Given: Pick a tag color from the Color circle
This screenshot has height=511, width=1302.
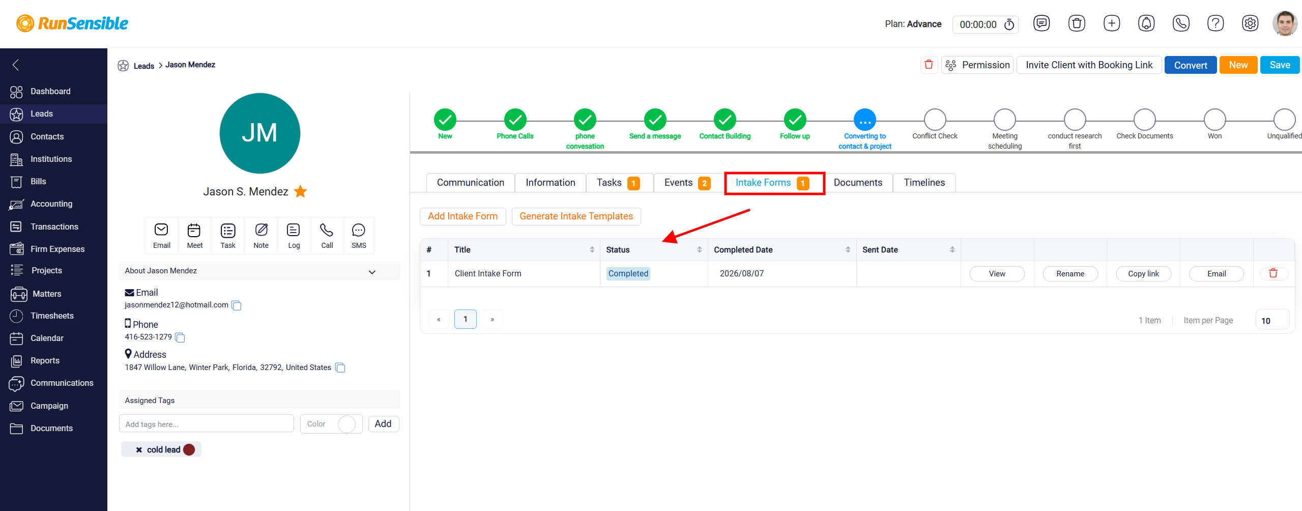Looking at the screenshot, I should (x=346, y=424).
